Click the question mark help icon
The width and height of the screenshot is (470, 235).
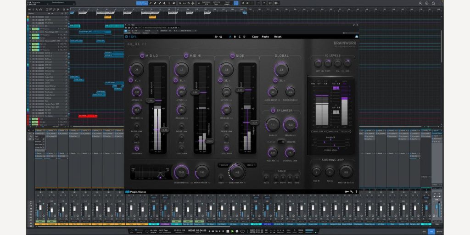[356, 191]
